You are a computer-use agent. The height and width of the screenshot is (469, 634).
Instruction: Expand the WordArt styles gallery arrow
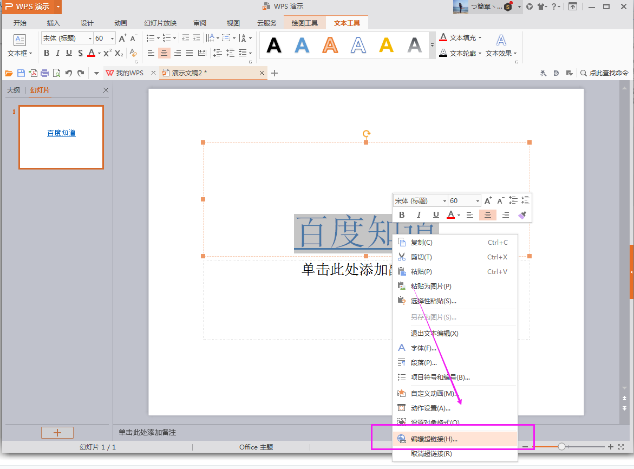(x=432, y=45)
